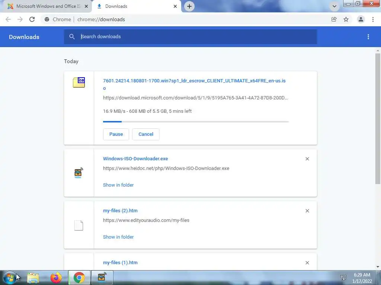Click the heidoc.net source URL
381x285 pixels.
coord(166,168)
